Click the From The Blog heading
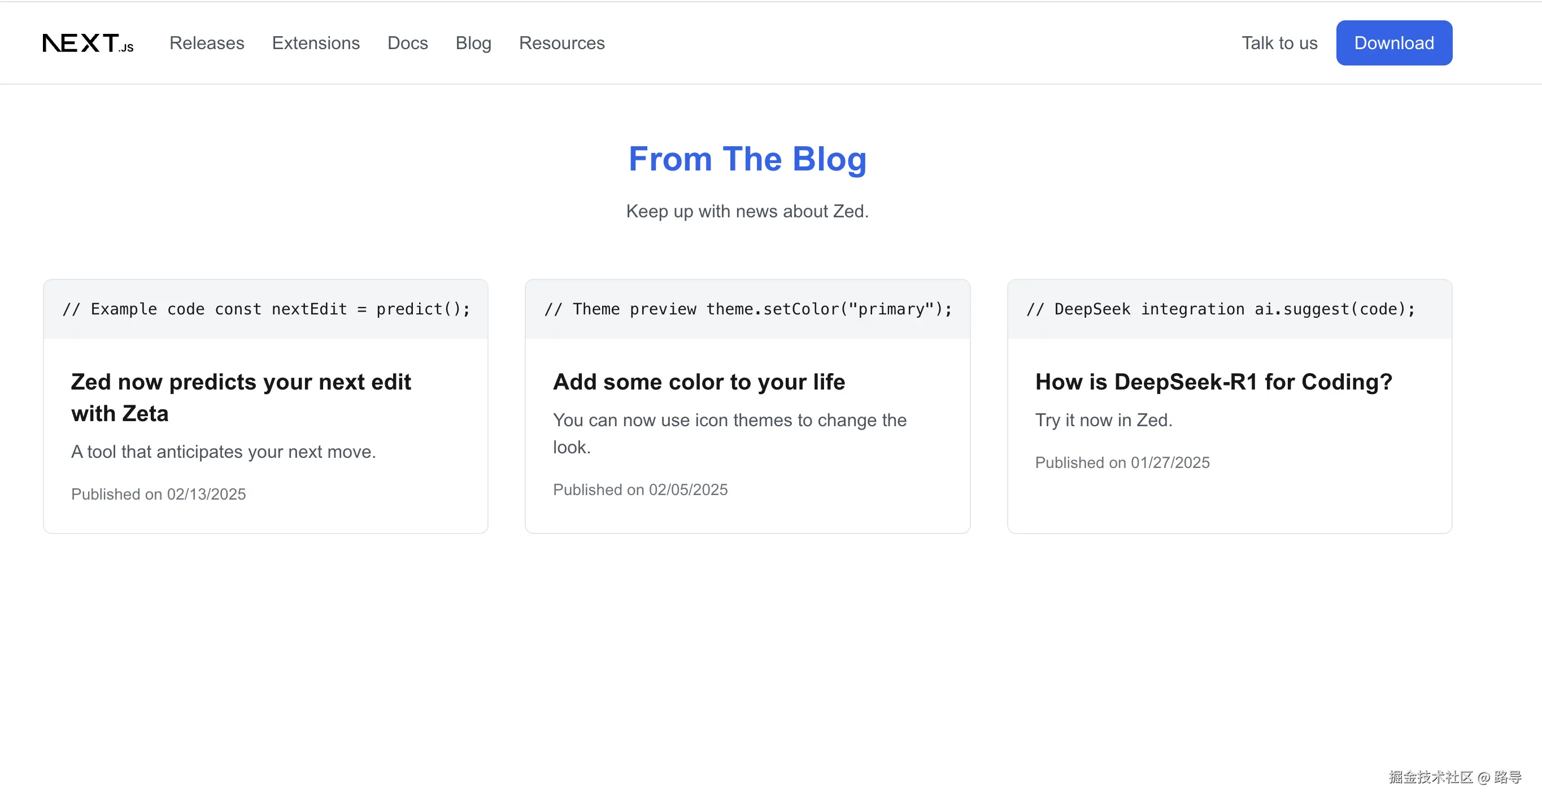The width and height of the screenshot is (1542, 805). click(747, 159)
